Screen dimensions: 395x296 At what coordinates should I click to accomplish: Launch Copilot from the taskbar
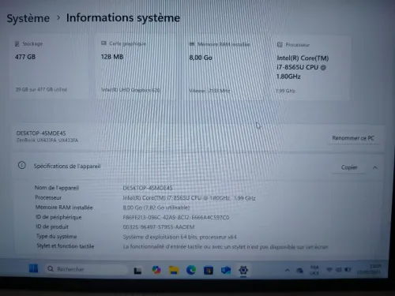pos(156,270)
